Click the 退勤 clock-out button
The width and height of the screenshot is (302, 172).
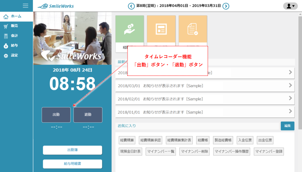[88, 115]
